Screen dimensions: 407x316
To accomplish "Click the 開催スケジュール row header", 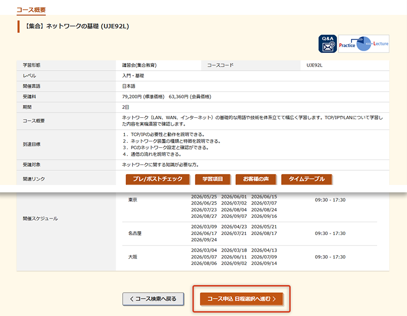I will (40, 218).
